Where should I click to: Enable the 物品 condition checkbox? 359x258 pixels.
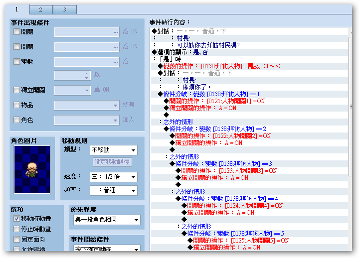click(17, 105)
